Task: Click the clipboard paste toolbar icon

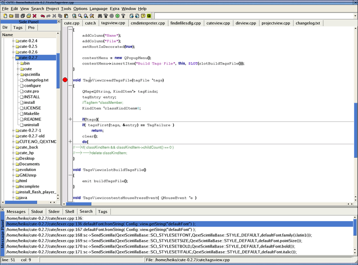Action: click(x=66, y=16)
